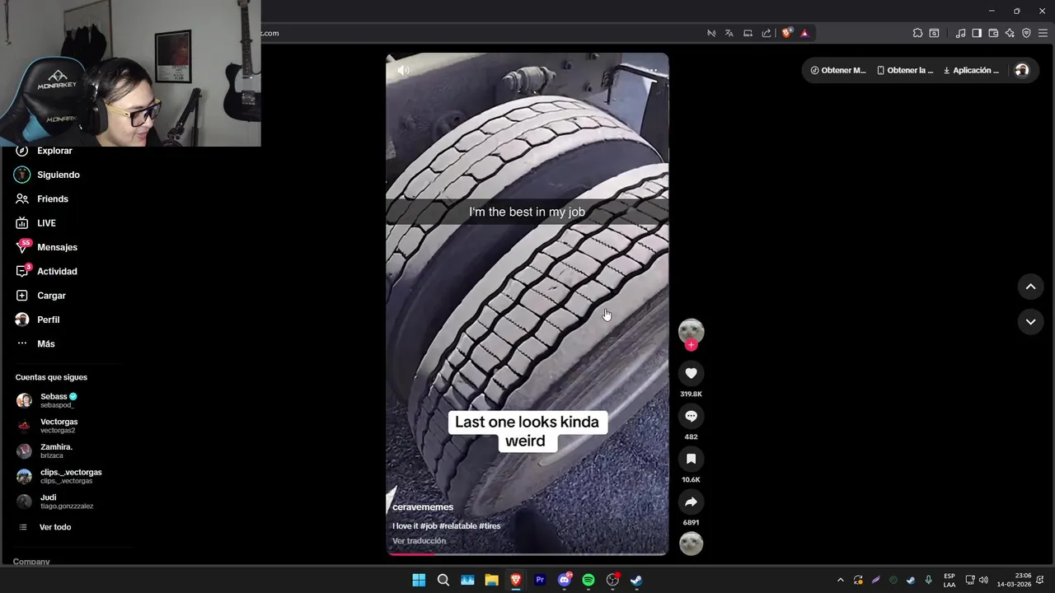This screenshot has height=593, width=1055.
Task: Open the Windows Start button
Action: coord(419,580)
